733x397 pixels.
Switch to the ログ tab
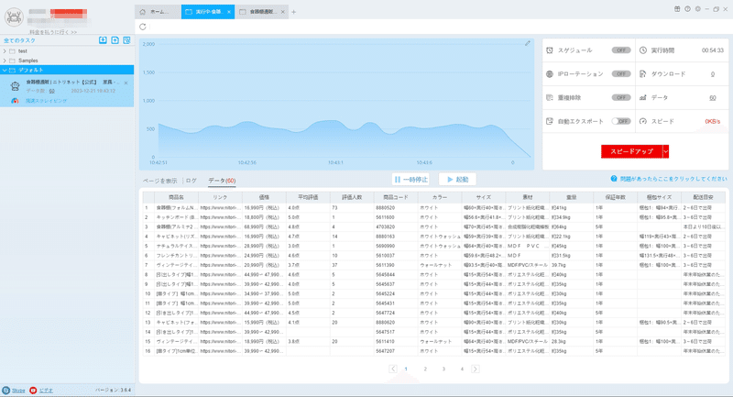(191, 181)
